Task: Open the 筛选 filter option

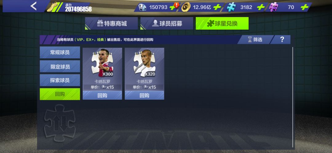Action: (x=255, y=40)
